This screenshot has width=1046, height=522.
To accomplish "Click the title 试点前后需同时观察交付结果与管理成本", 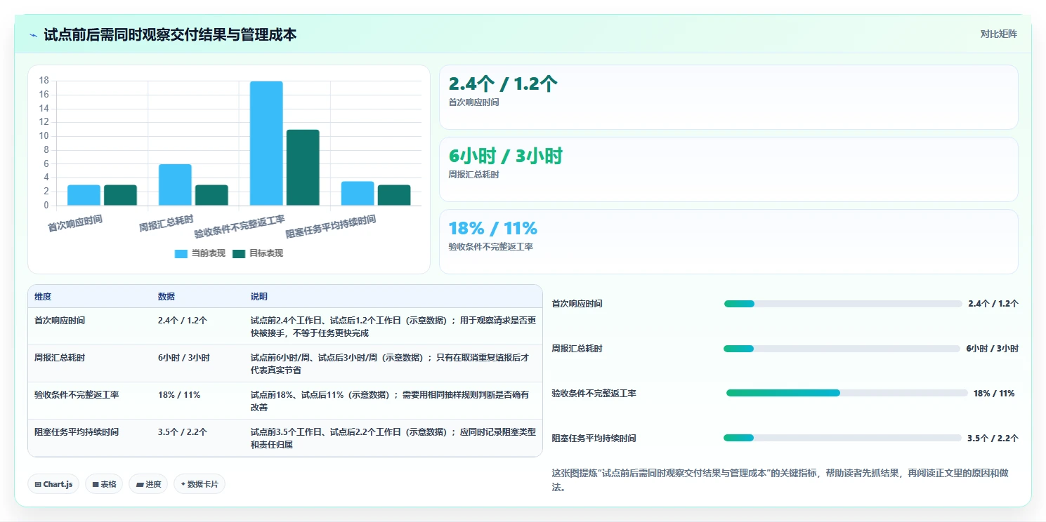I will [170, 34].
